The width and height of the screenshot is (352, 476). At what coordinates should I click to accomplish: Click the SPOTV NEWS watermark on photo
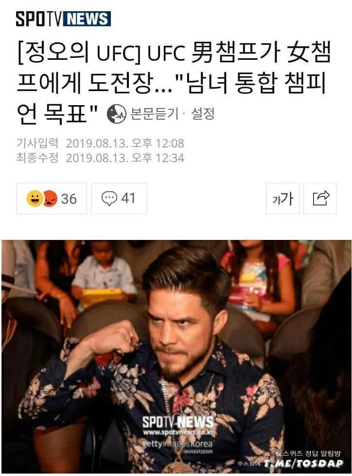coord(178,422)
